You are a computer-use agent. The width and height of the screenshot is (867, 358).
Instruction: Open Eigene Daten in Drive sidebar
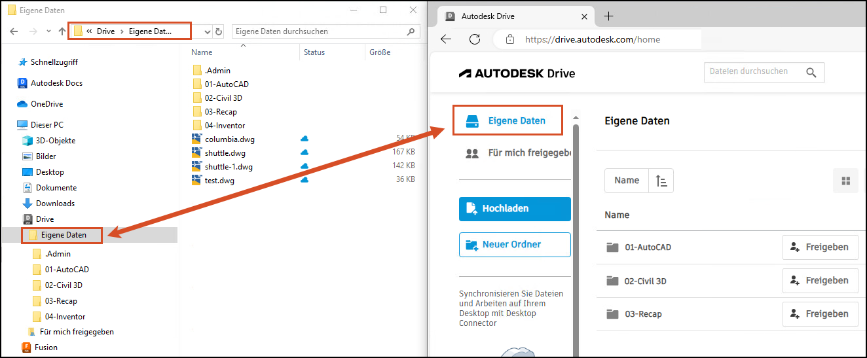pos(508,121)
